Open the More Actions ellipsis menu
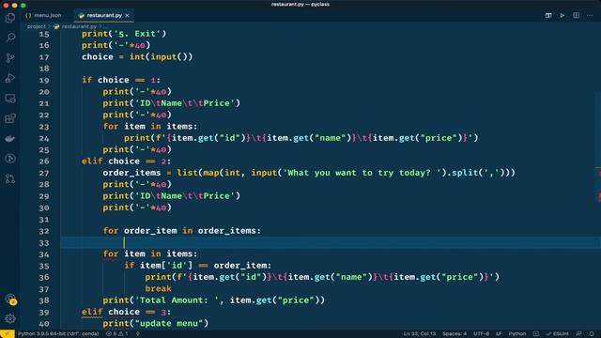601x338 pixels. (590, 15)
